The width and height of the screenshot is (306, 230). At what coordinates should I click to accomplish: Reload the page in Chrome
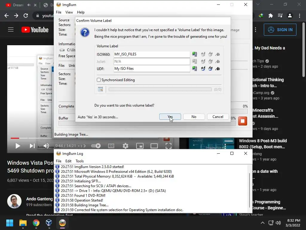[x=26, y=16]
